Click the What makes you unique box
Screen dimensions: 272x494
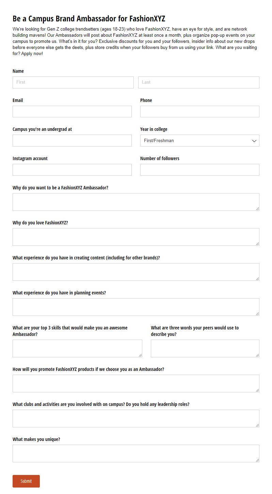[136, 454]
